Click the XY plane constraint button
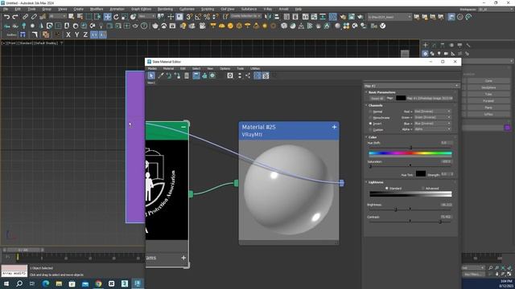 94,35
